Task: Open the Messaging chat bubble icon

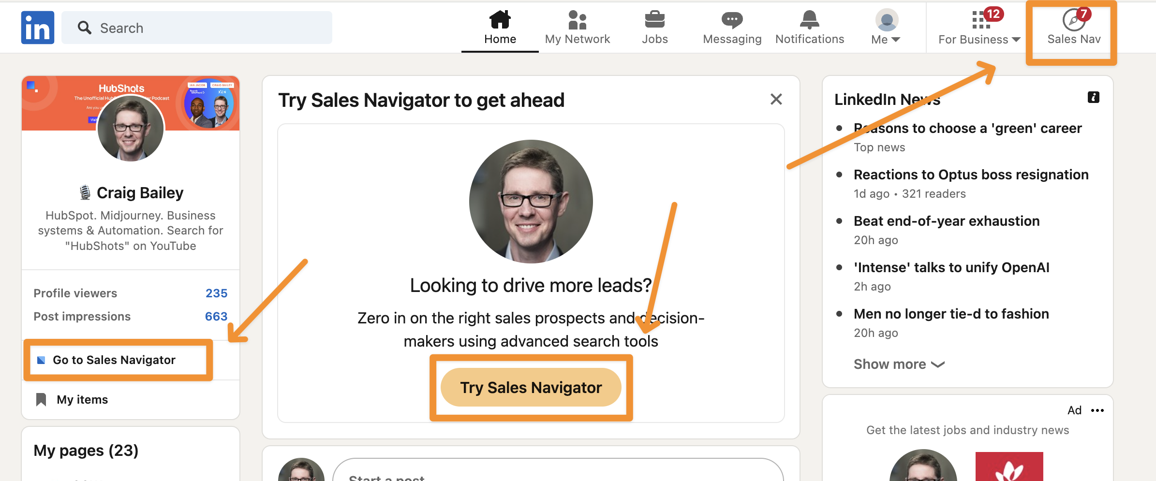Action: tap(732, 20)
